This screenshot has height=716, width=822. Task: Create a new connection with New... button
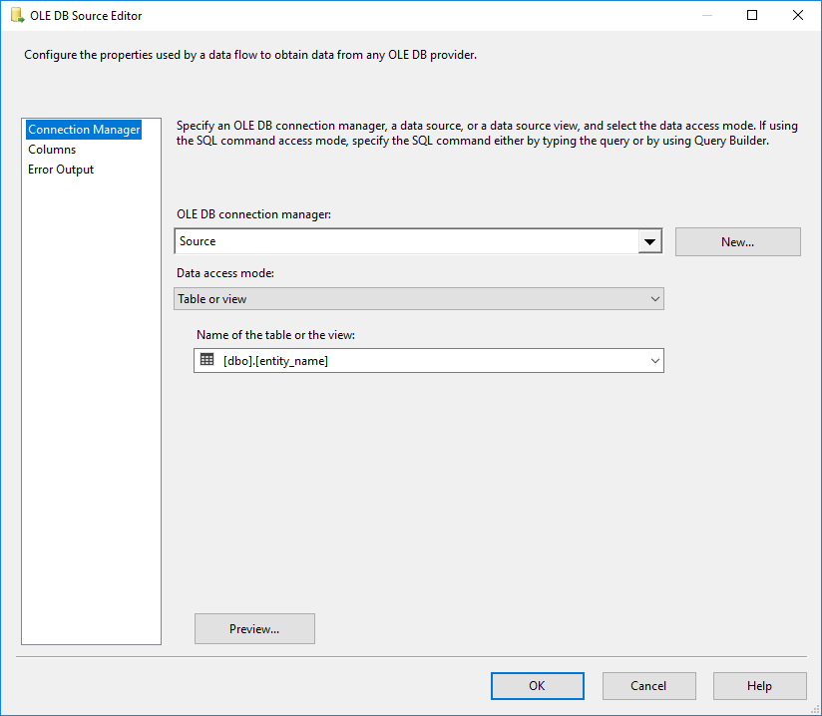[x=737, y=241]
